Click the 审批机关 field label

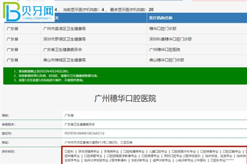coord(8,124)
